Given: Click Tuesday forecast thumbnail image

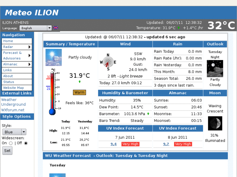Looking at the screenshot, I should (x=57, y=175).
